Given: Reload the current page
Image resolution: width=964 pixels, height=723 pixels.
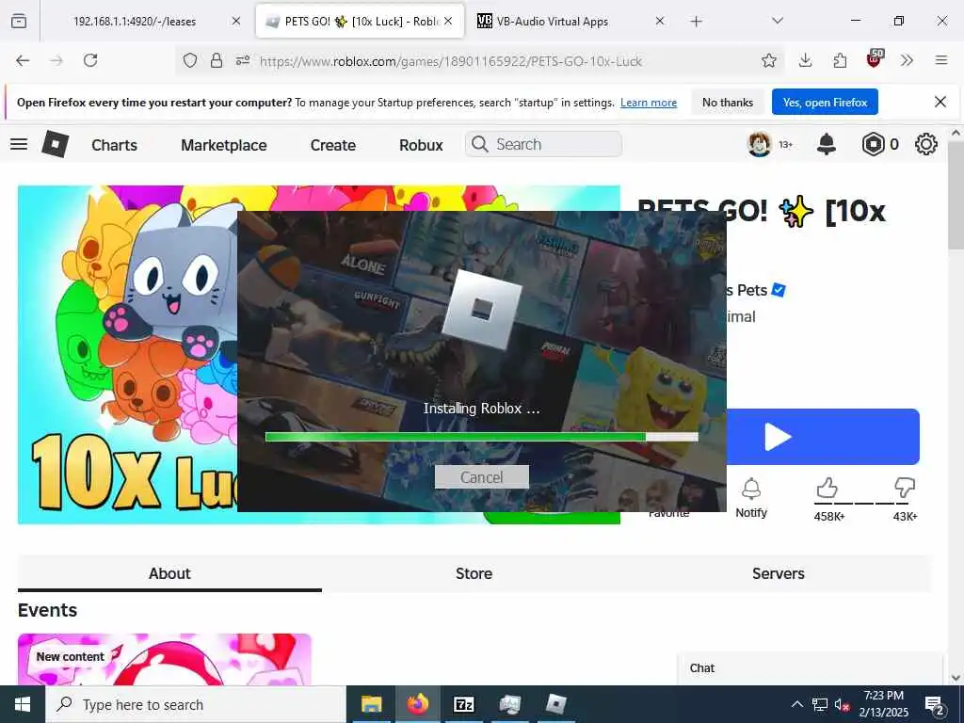Looking at the screenshot, I should (90, 60).
